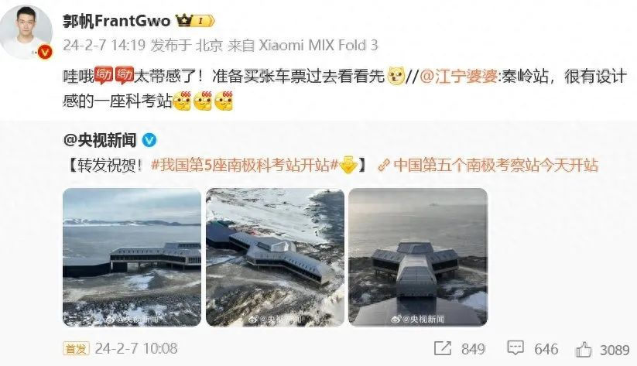Open the @江宁婆婆 mention link
The height and width of the screenshot is (366, 637).
[x=458, y=77]
